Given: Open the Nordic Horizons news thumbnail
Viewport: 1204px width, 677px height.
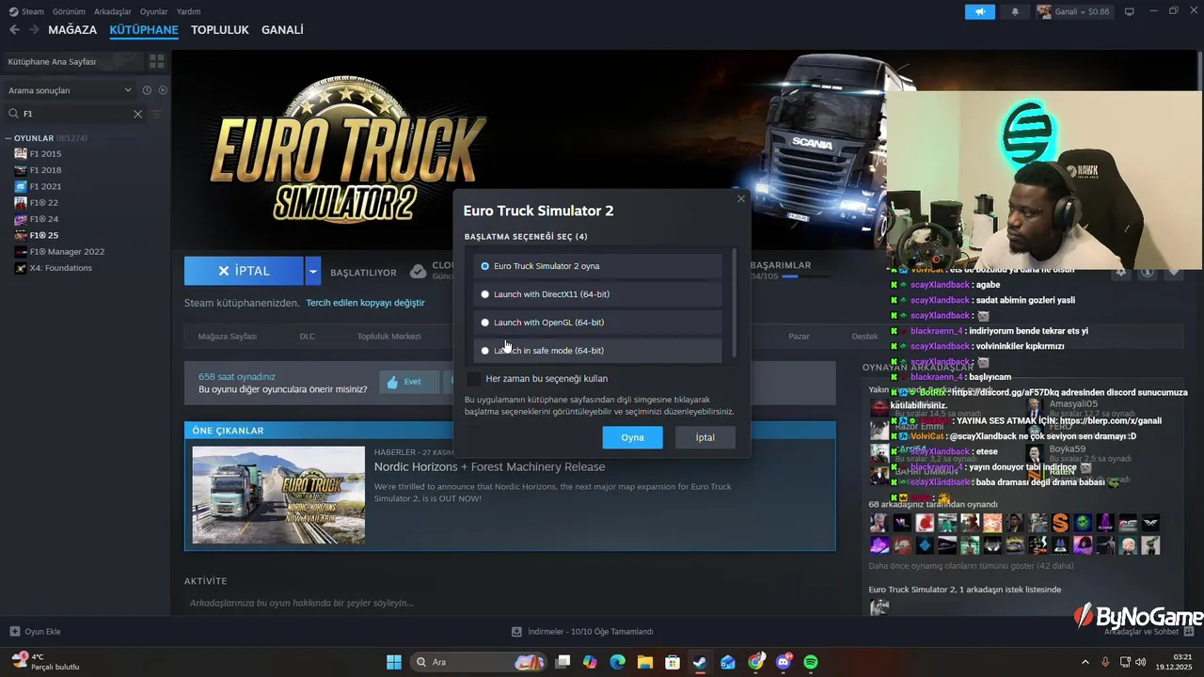Looking at the screenshot, I should pyautogui.click(x=278, y=495).
